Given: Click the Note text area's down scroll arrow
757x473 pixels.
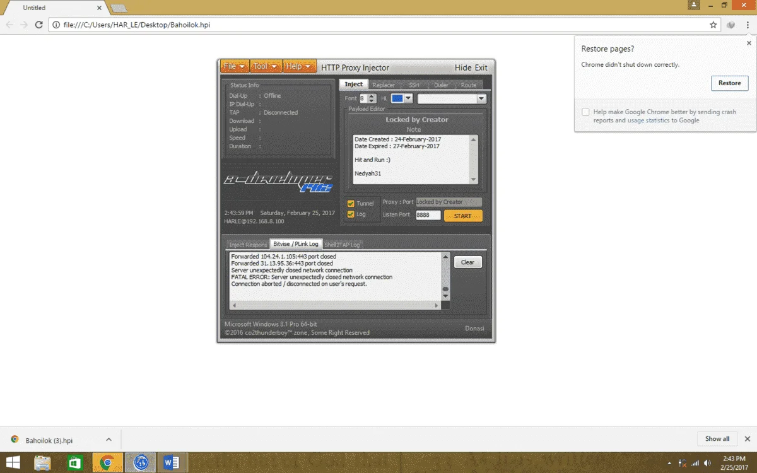Looking at the screenshot, I should pos(474,179).
